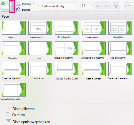Open the New Slide dropdown arrow

(x=12, y=7)
